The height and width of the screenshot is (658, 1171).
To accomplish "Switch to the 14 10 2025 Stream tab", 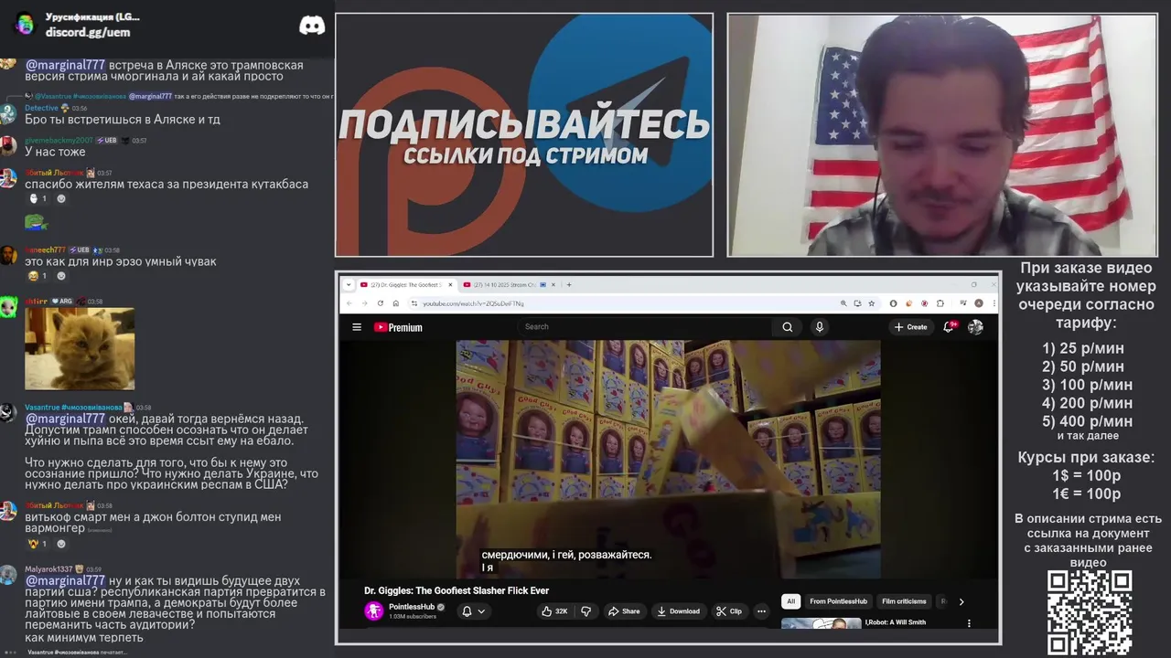I will (510, 284).
